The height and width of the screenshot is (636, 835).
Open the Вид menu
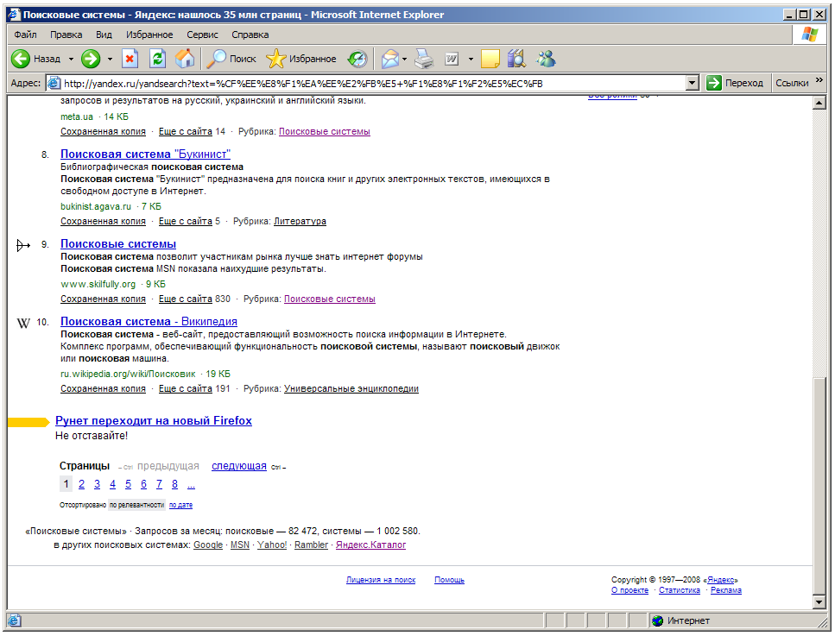104,35
